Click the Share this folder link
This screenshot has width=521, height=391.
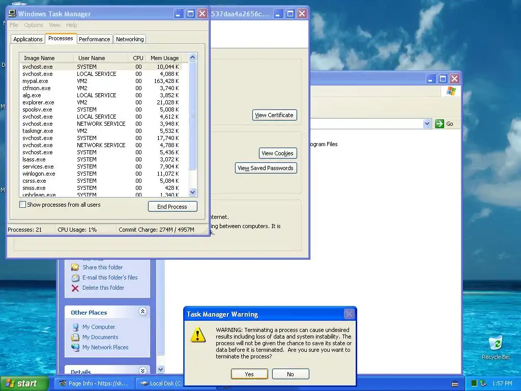click(x=102, y=267)
